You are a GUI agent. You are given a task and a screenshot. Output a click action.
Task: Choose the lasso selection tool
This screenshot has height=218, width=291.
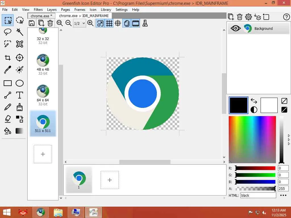[x=8, y=32]
